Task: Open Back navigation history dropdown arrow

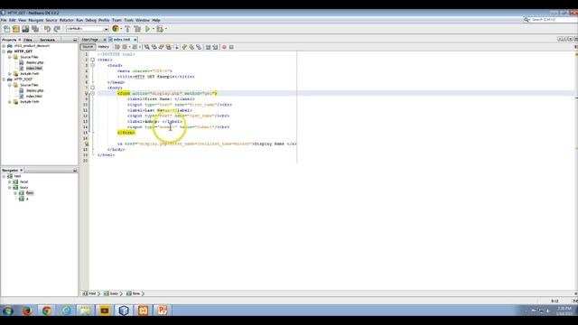Action: point(129,47)
